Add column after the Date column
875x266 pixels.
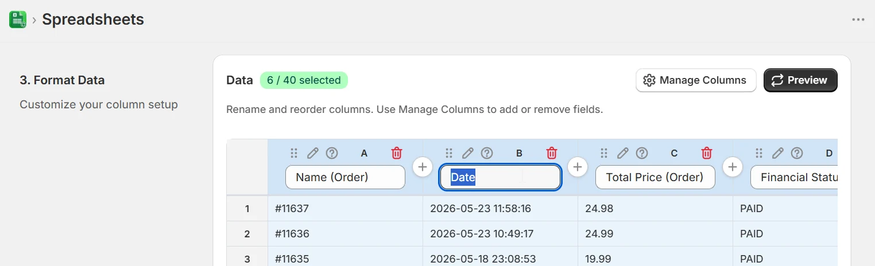click(x=578, y=167)
